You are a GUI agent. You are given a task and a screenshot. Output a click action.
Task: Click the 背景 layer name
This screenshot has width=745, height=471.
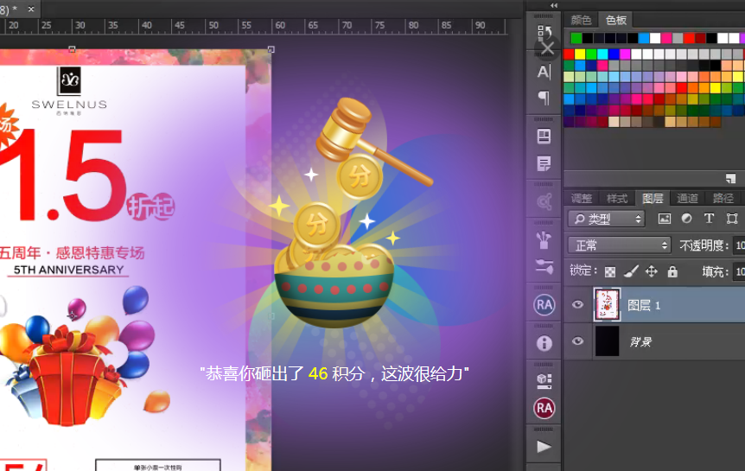[640, 341]
